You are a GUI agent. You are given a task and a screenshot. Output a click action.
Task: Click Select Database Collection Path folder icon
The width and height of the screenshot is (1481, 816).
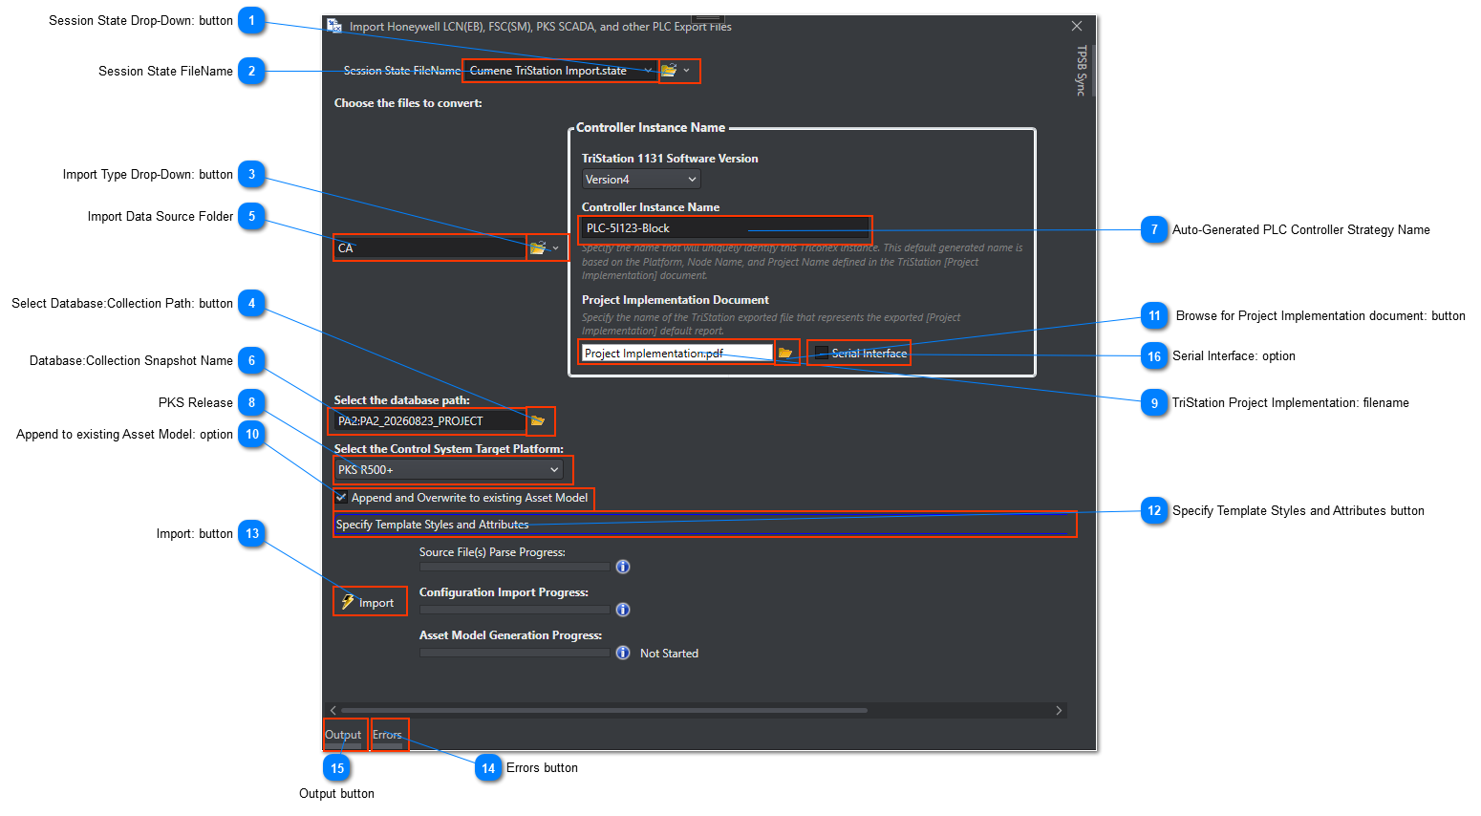click(x=538, y=421)
